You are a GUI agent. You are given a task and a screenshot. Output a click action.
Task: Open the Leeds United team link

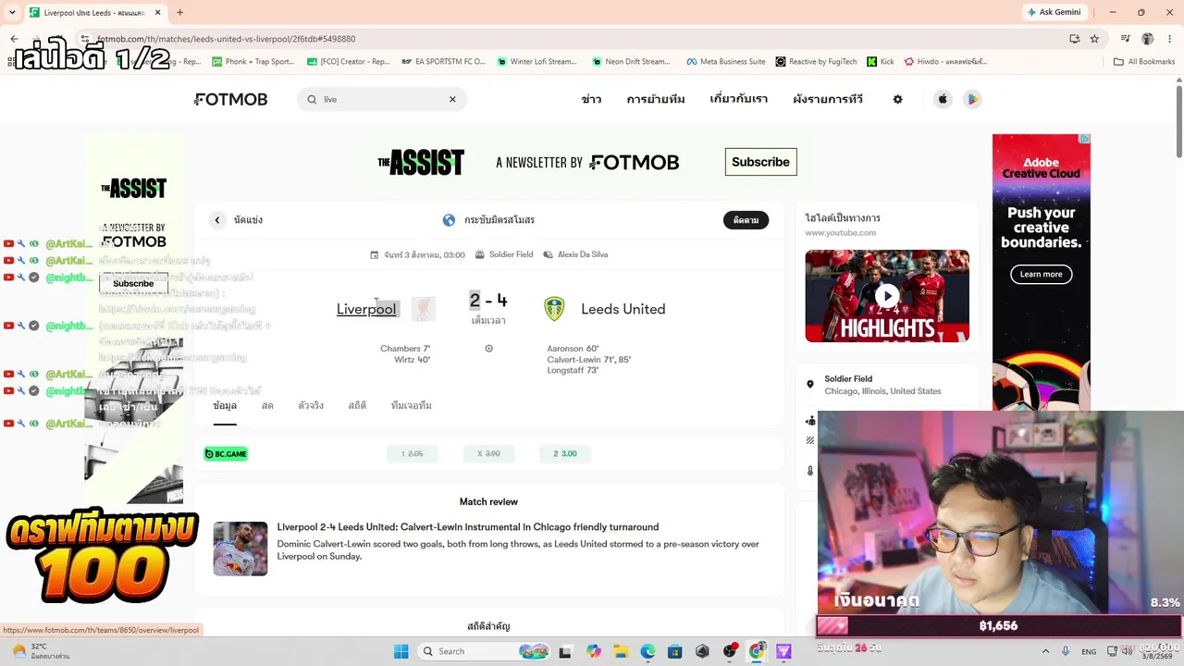tap(623, 309)
